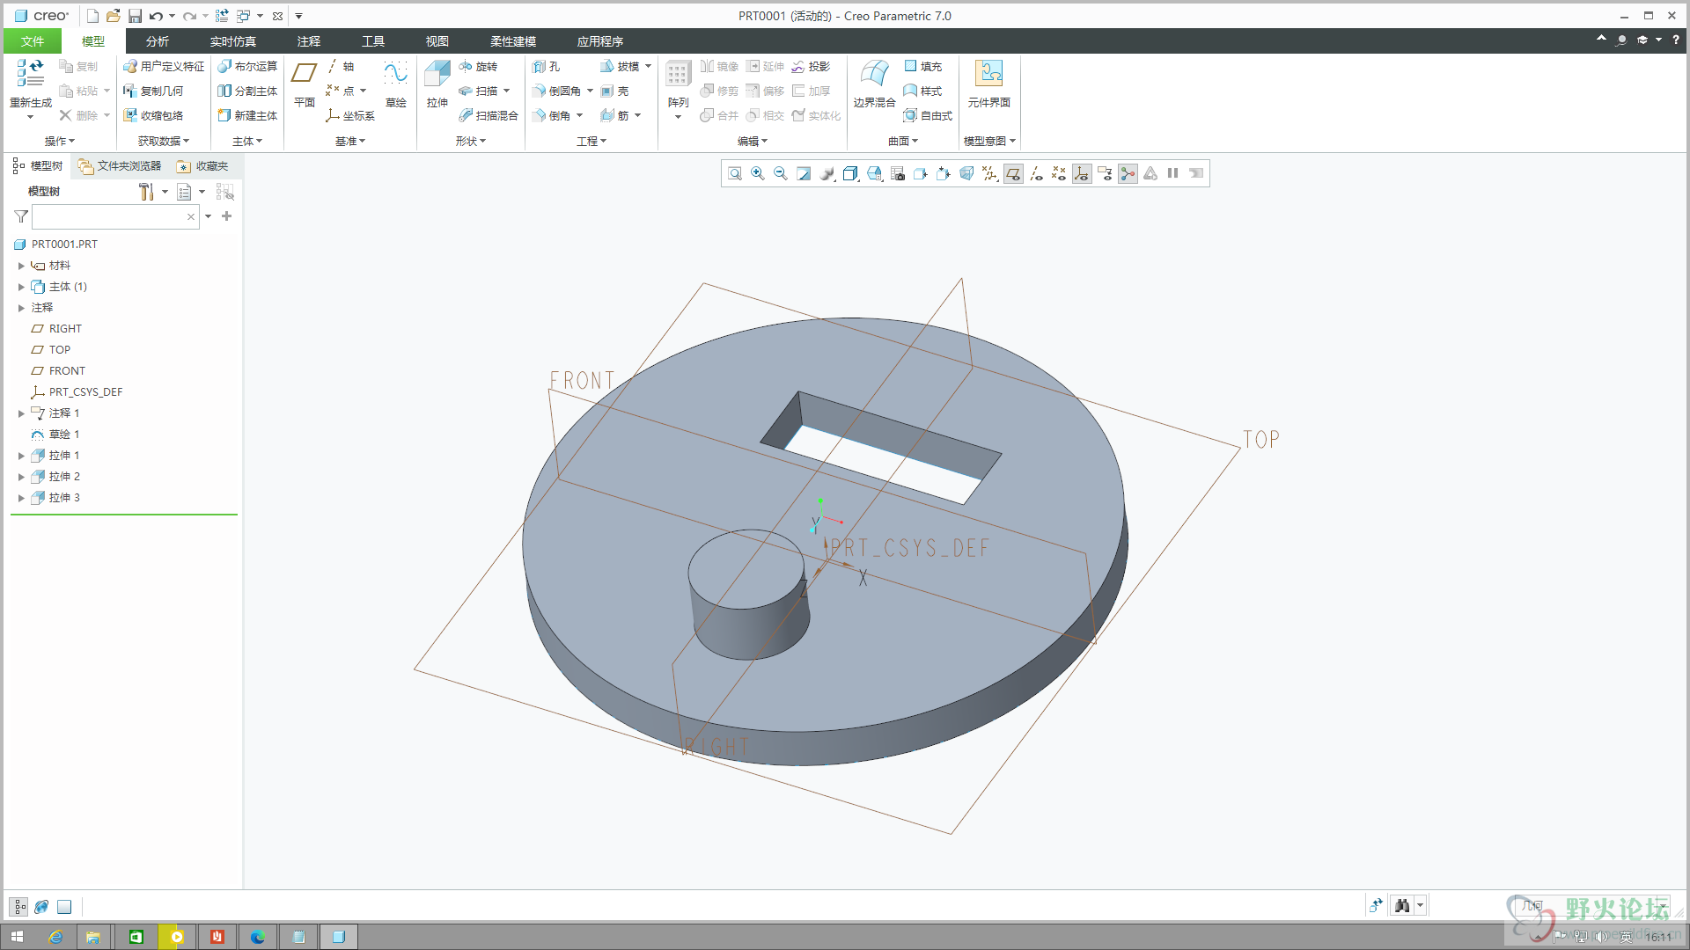Screen dimensions: 1690x950
Task: Open File Explorer from taskbar
Action: click(x=92, y=937)
